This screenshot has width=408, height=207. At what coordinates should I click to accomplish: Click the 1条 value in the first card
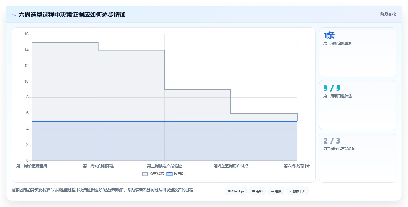[329, 35]
